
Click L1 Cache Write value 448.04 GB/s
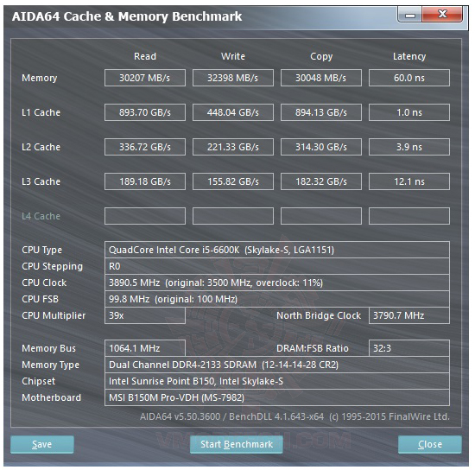[233, 112]
